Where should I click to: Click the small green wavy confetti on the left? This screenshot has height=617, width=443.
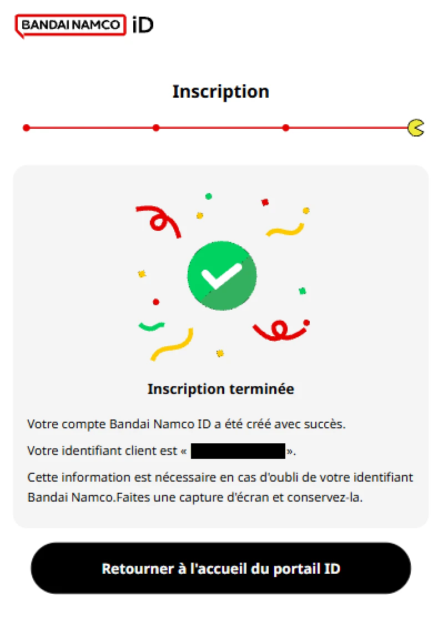click(x=152, y=326)
